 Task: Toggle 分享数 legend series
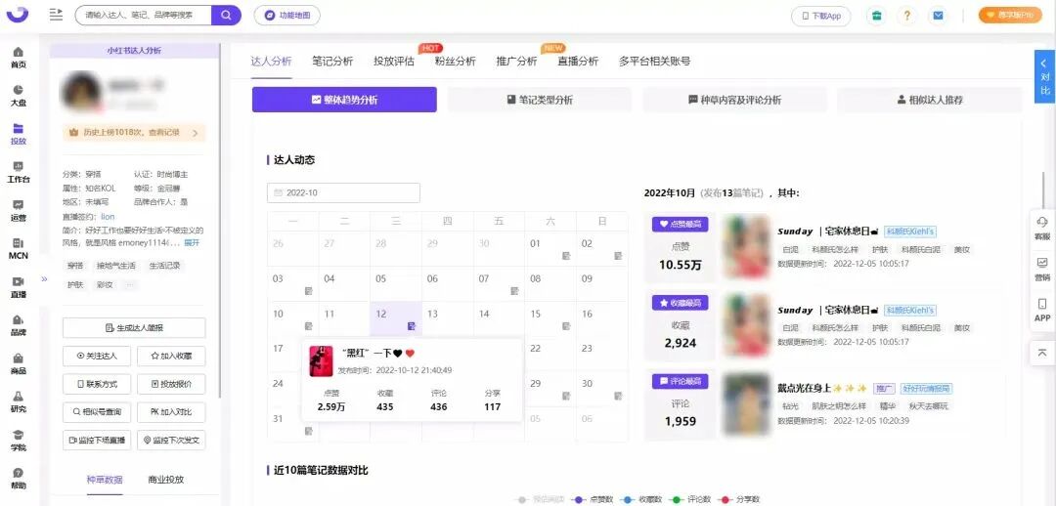pos(739,499)
